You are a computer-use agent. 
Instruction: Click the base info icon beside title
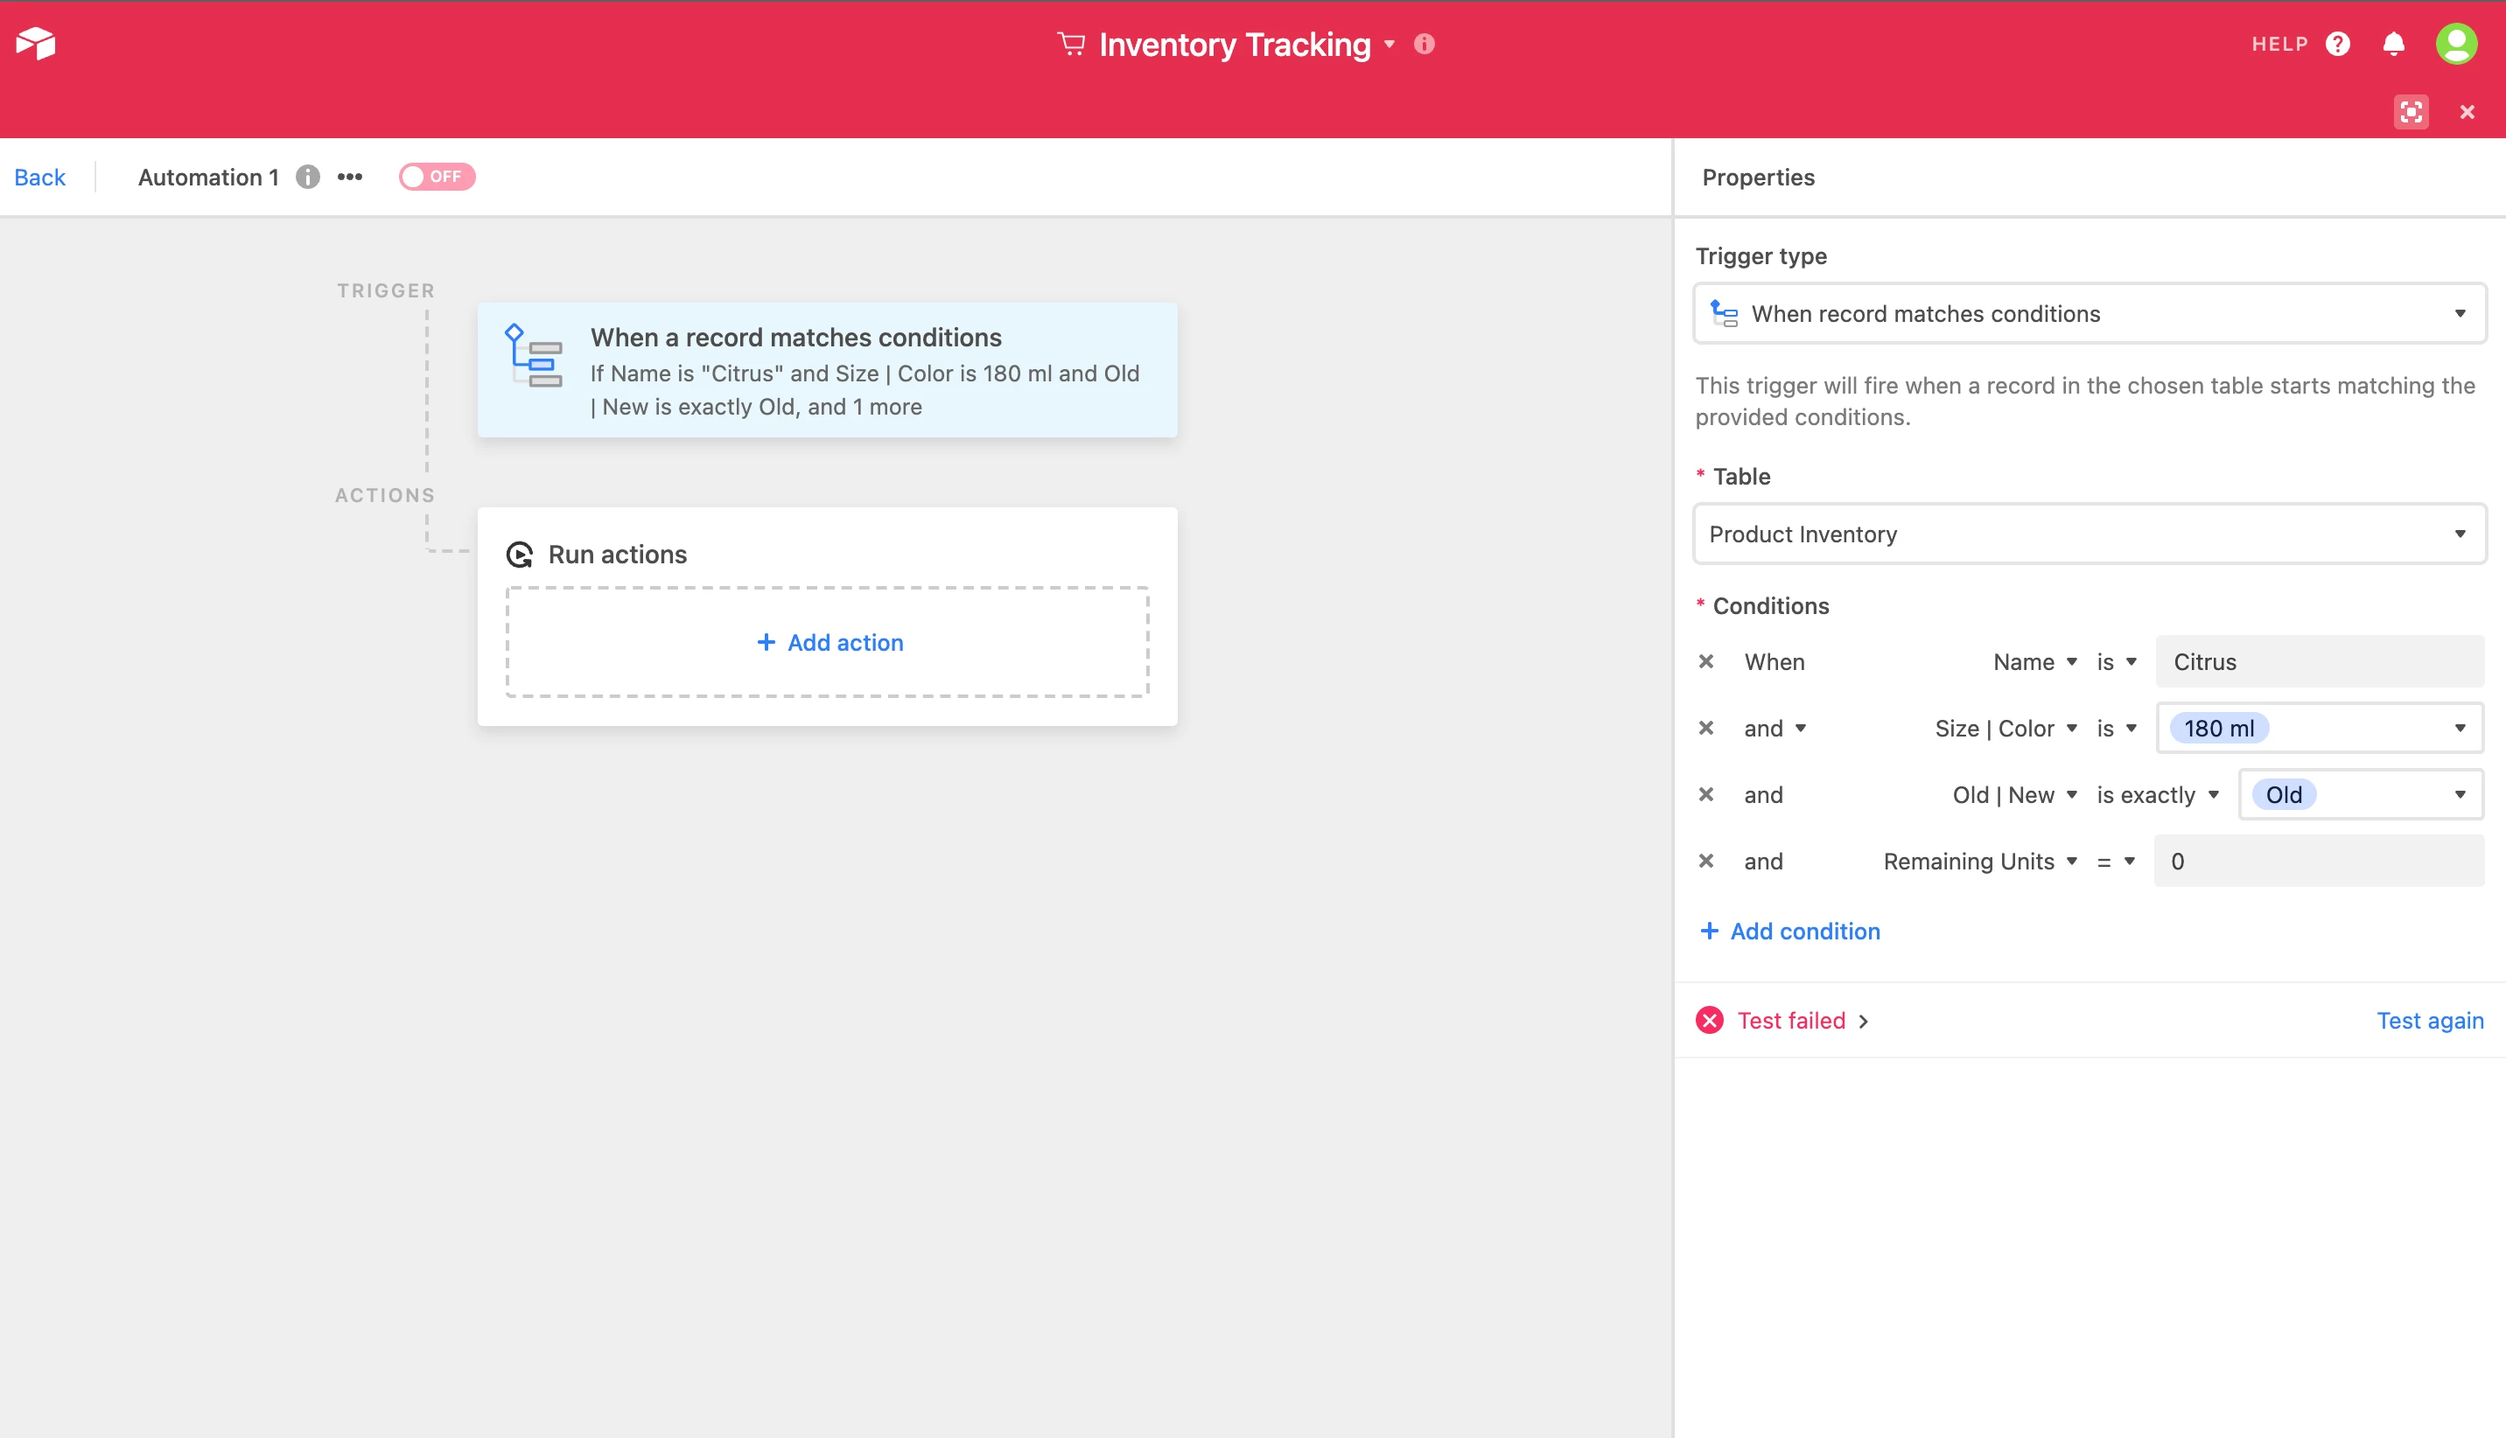1424,44
